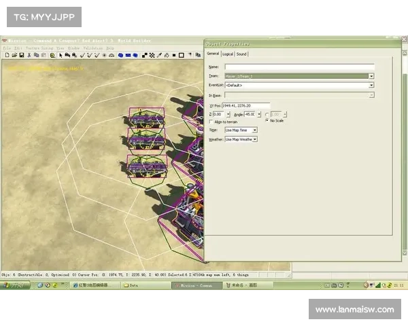Screen dimensions: 408x326
Task: Click the Mission World Builder taskbar button
Action: (x=197, y=285)
